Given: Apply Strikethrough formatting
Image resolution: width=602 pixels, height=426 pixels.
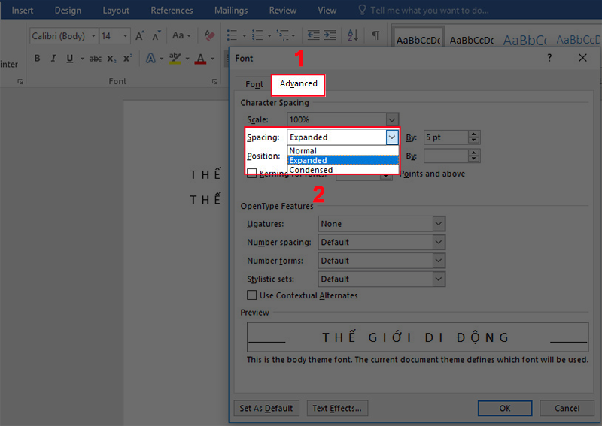Looking at the screenshot, I should point(96,59).
